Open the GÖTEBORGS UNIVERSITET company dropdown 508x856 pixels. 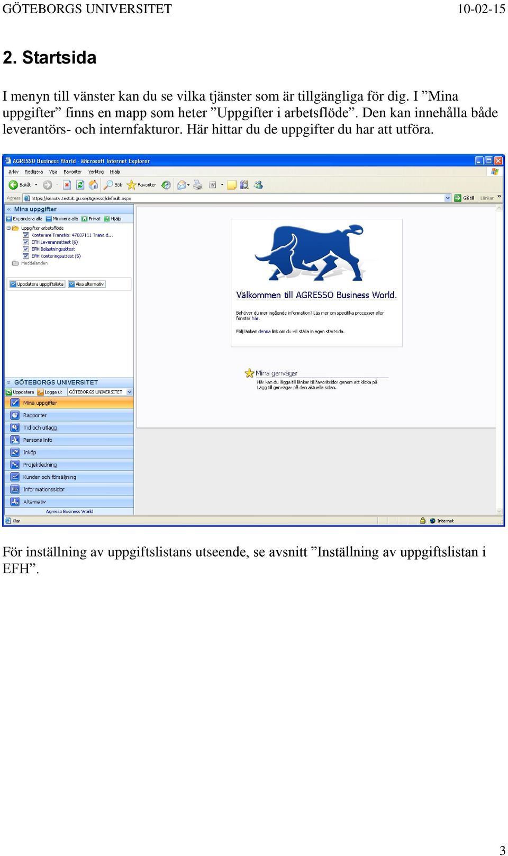click(x=100, y=392)
